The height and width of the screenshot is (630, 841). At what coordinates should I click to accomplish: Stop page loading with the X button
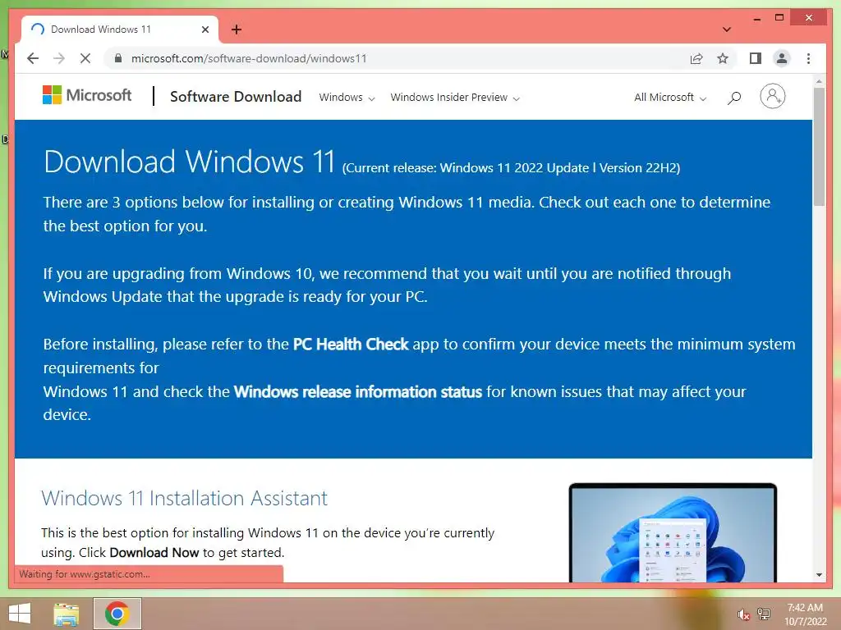tap(85, 58)
